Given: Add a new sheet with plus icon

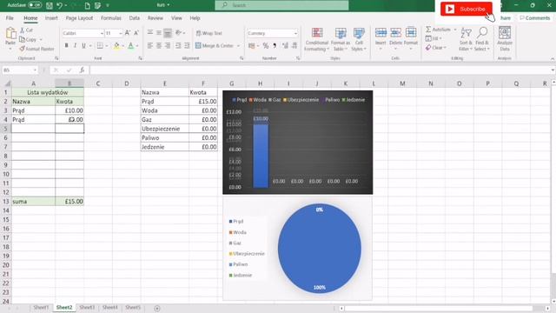Looking at the screenshot, I should point(157,308).
